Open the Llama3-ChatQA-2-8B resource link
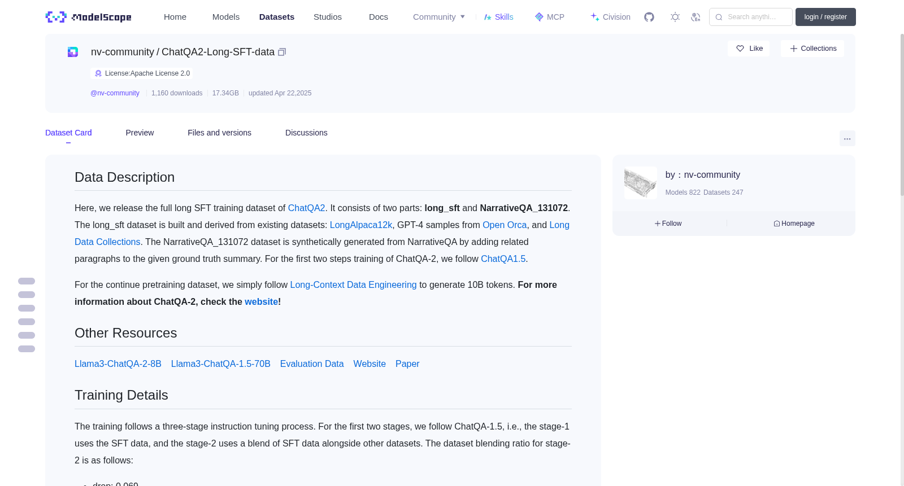The image size is (904, 486). (x=118, y=364)
